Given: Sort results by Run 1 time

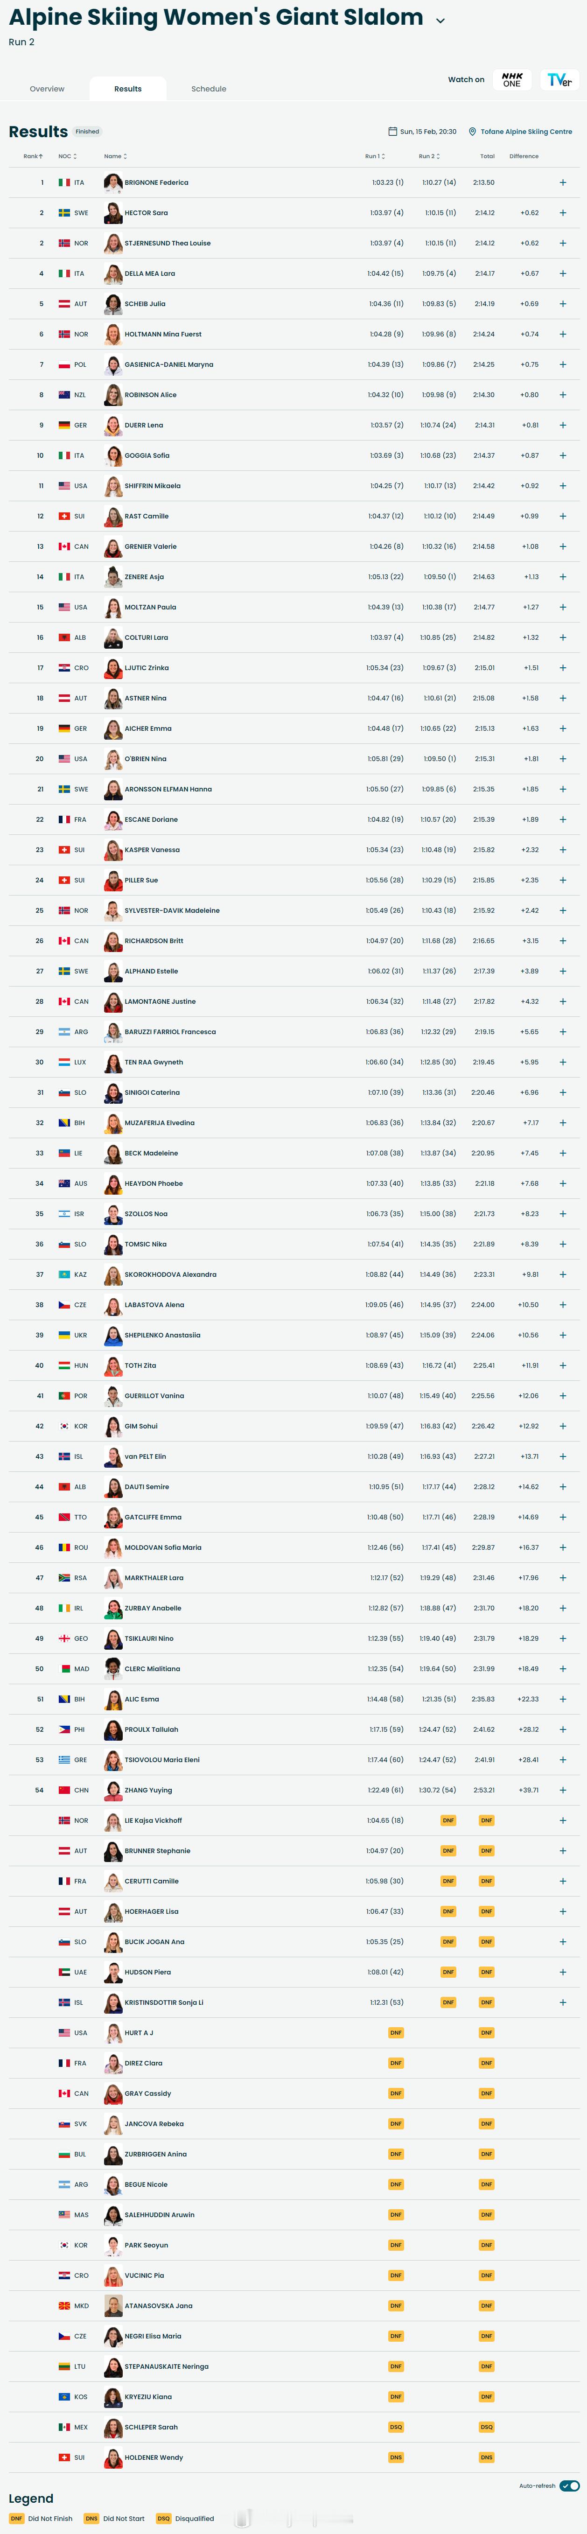Looking at the screenshot, I should [x=375, y=156].
